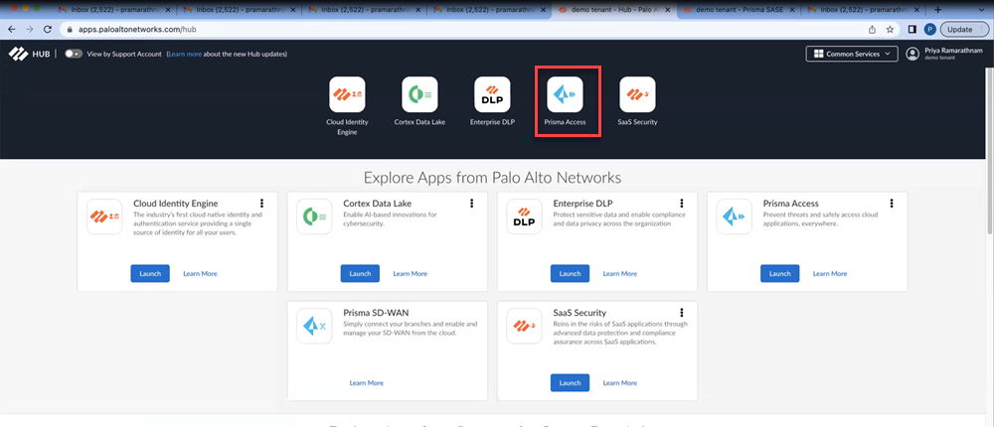
Task: Switch to demo tenant Prisma SASE tab
Action: tap(738, 10)
